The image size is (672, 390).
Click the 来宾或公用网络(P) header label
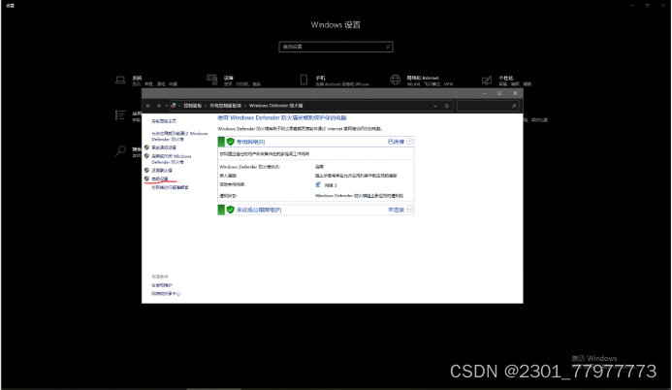[259, 210]
